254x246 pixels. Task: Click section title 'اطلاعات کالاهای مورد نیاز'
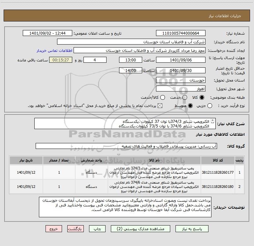pos(220,134)
